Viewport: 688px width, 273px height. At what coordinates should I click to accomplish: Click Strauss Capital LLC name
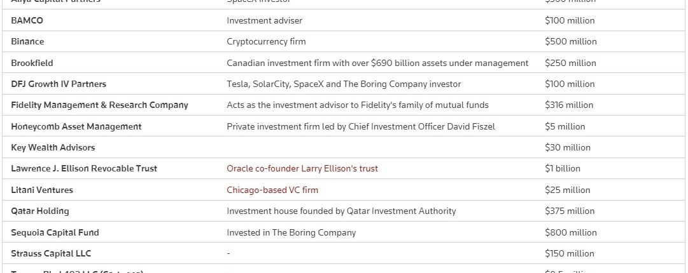click(51, 253)
